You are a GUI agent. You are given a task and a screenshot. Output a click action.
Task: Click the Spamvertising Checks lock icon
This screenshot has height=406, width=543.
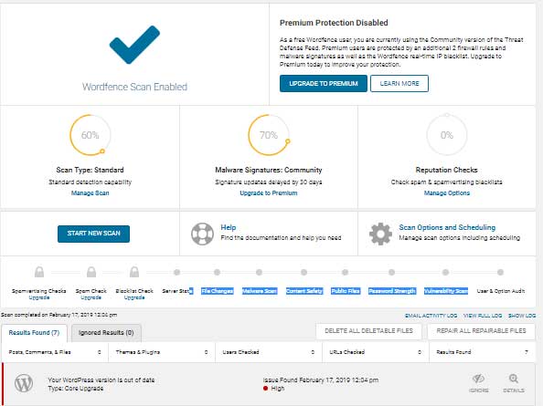[x=39, y=272]
